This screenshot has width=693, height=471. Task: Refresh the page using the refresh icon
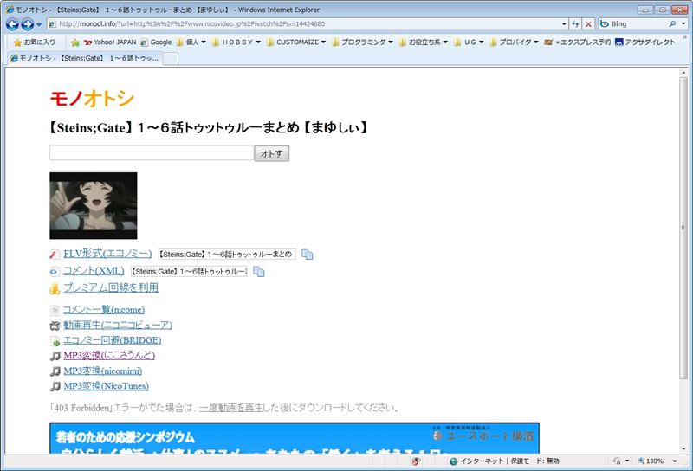point(575,24)
